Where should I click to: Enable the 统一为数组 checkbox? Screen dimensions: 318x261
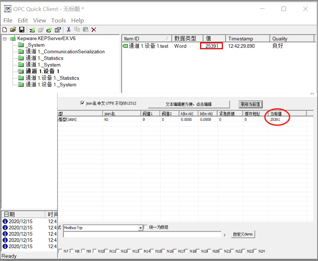(x=146, y=227)
